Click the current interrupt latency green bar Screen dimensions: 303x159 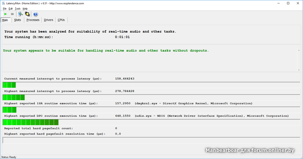(x=9, y=85)
